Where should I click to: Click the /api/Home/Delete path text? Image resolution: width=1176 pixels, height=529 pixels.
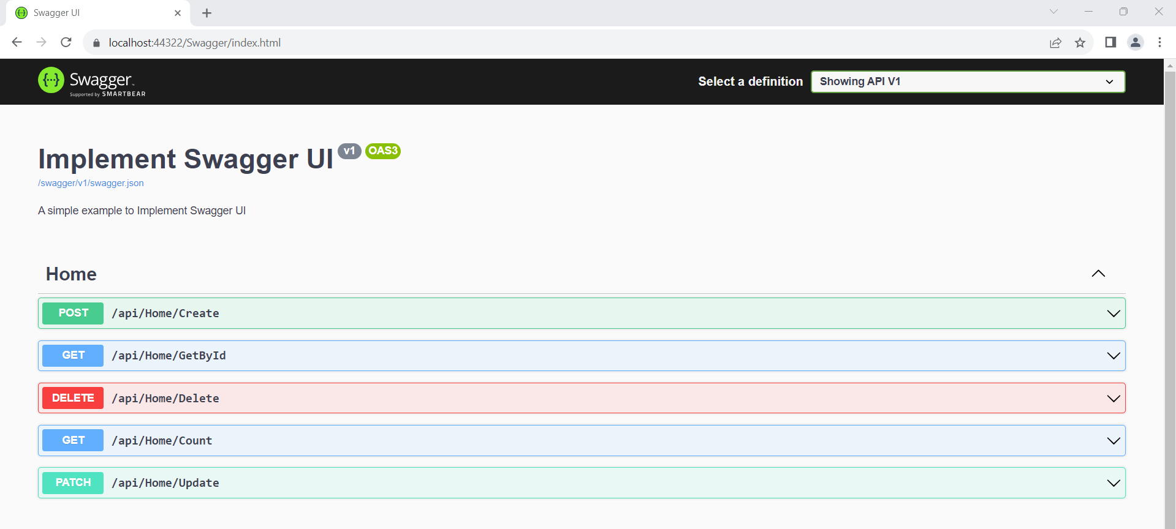point(165,399)
